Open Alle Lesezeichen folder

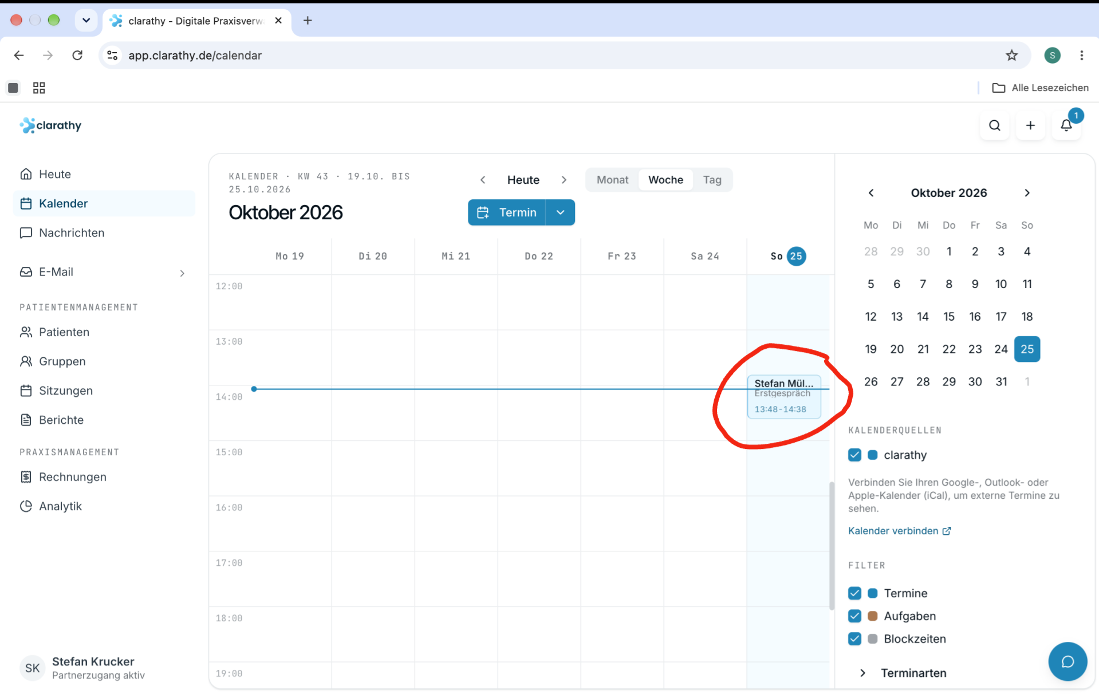pyautogui.click(x=1040, y=88)
